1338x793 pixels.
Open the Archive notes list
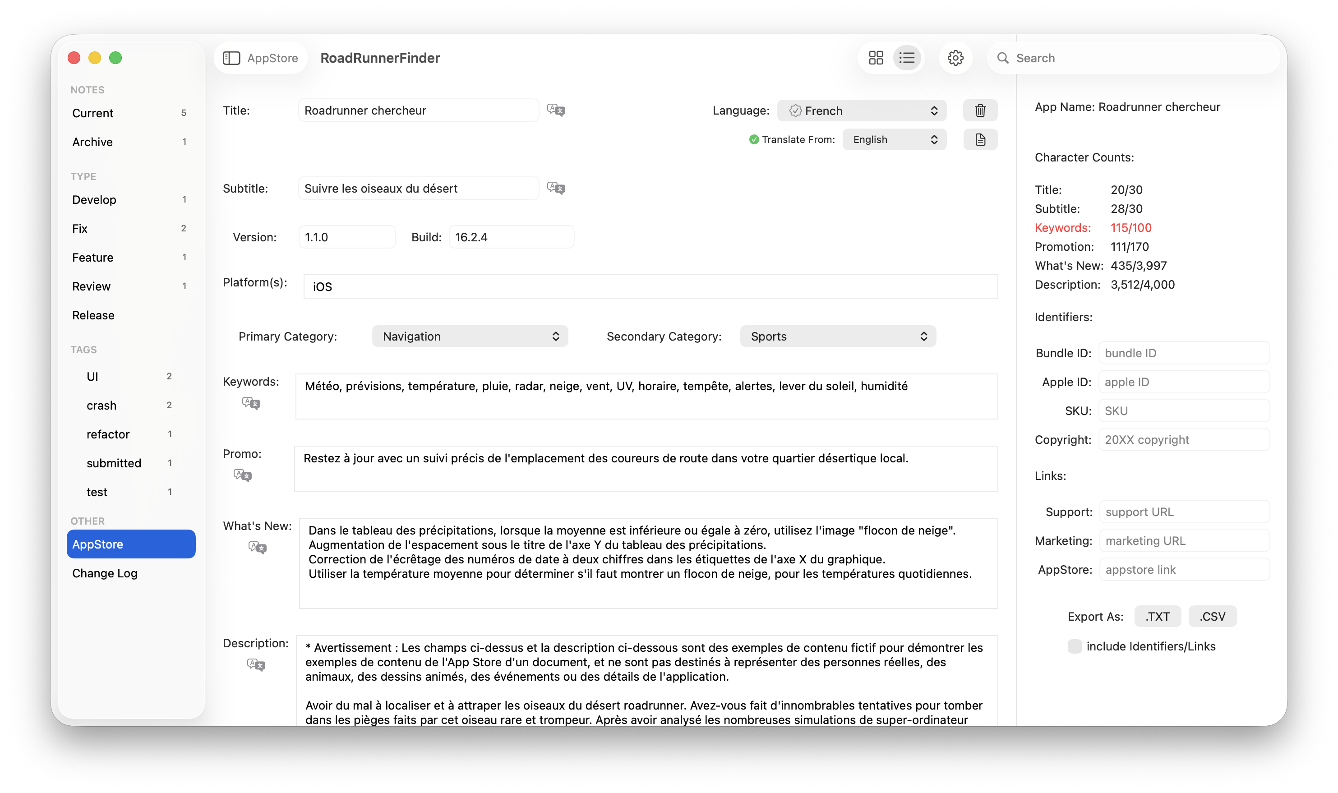point(92,142)
